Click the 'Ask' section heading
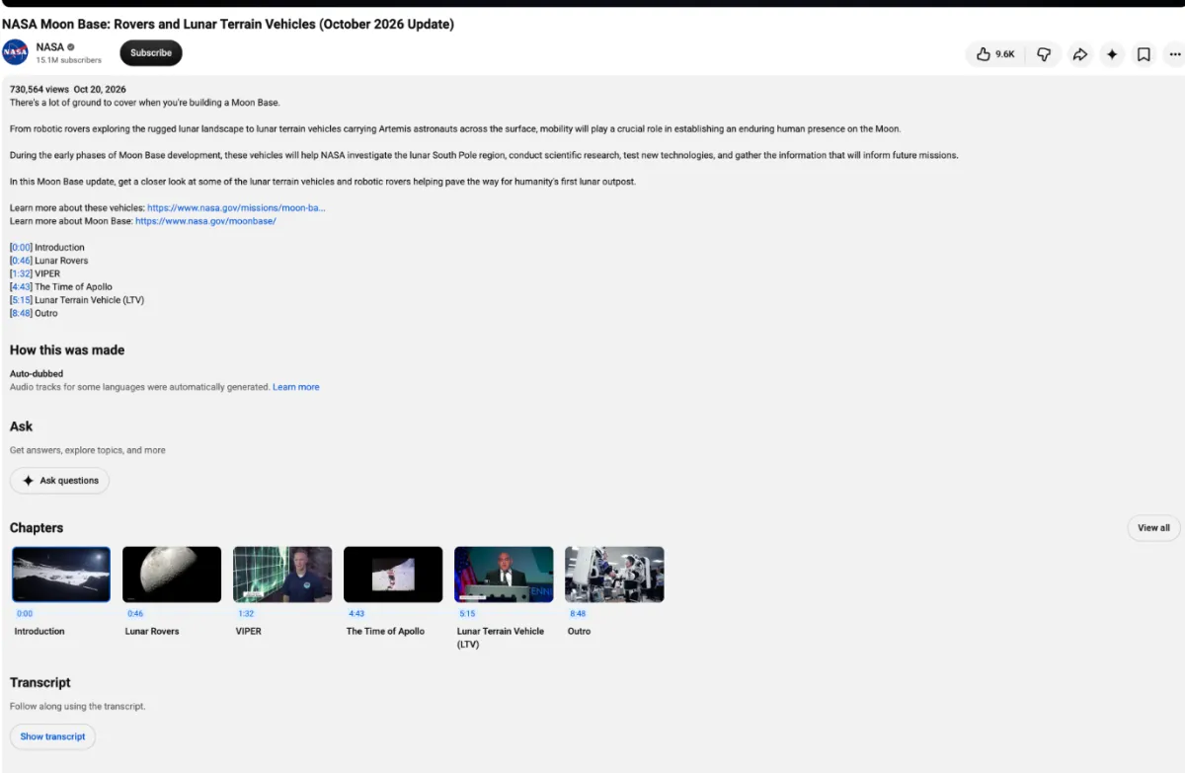This screenshot has height=773, width=1185. pos(22,426)
